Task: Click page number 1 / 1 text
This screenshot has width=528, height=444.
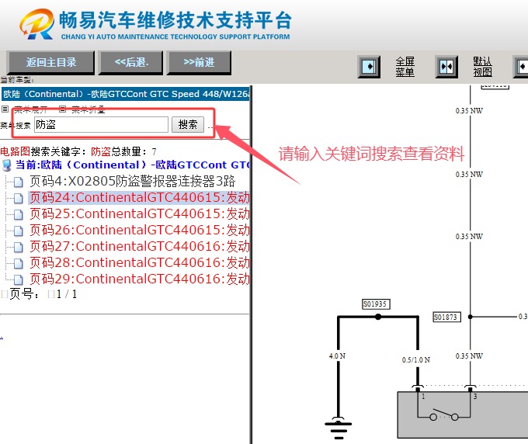Action: coord(67,294)
